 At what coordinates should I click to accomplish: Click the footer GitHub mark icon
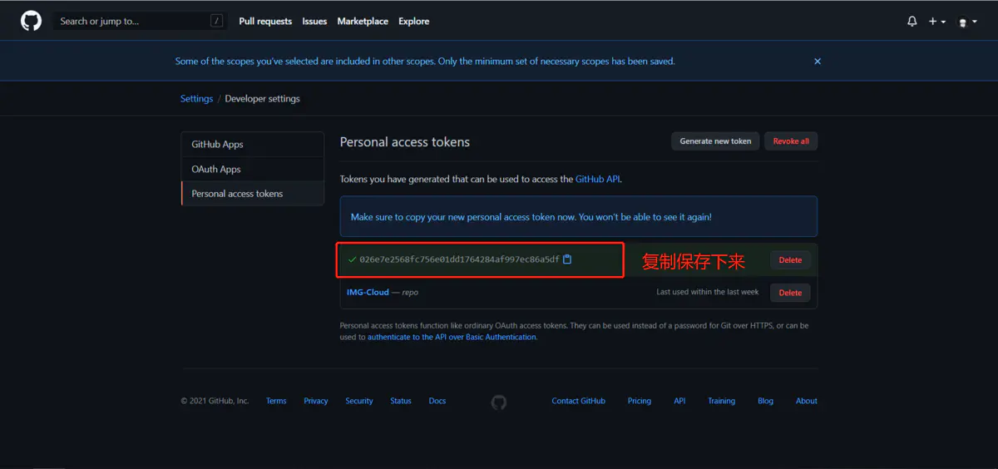499,402
